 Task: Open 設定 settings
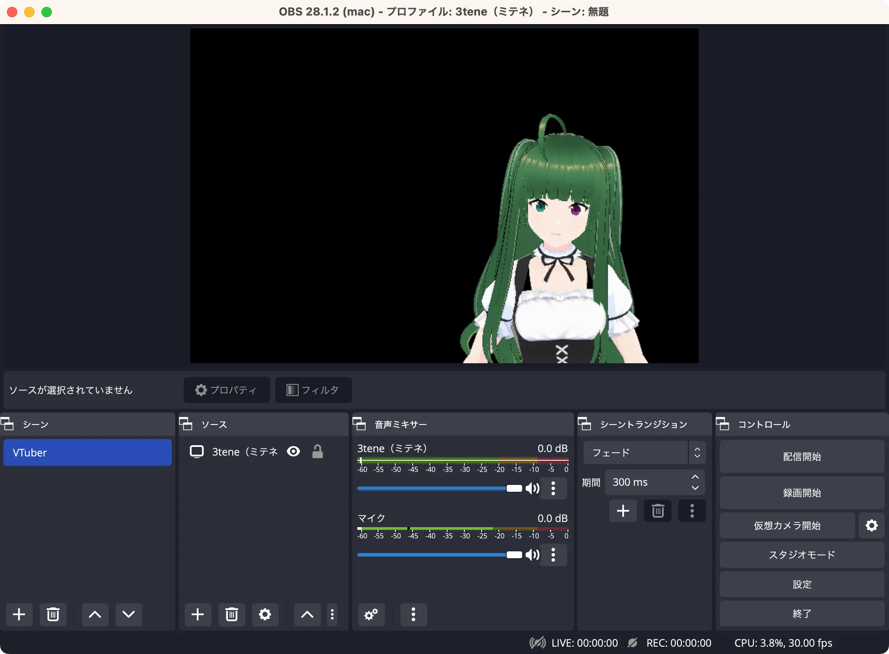802,584
